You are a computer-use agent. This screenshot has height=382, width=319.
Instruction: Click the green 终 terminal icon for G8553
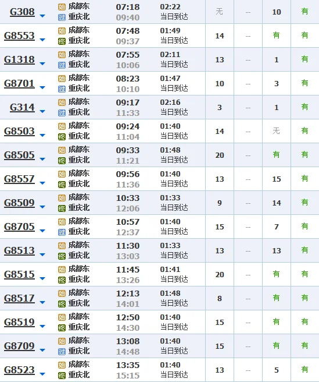coord(62,41)
